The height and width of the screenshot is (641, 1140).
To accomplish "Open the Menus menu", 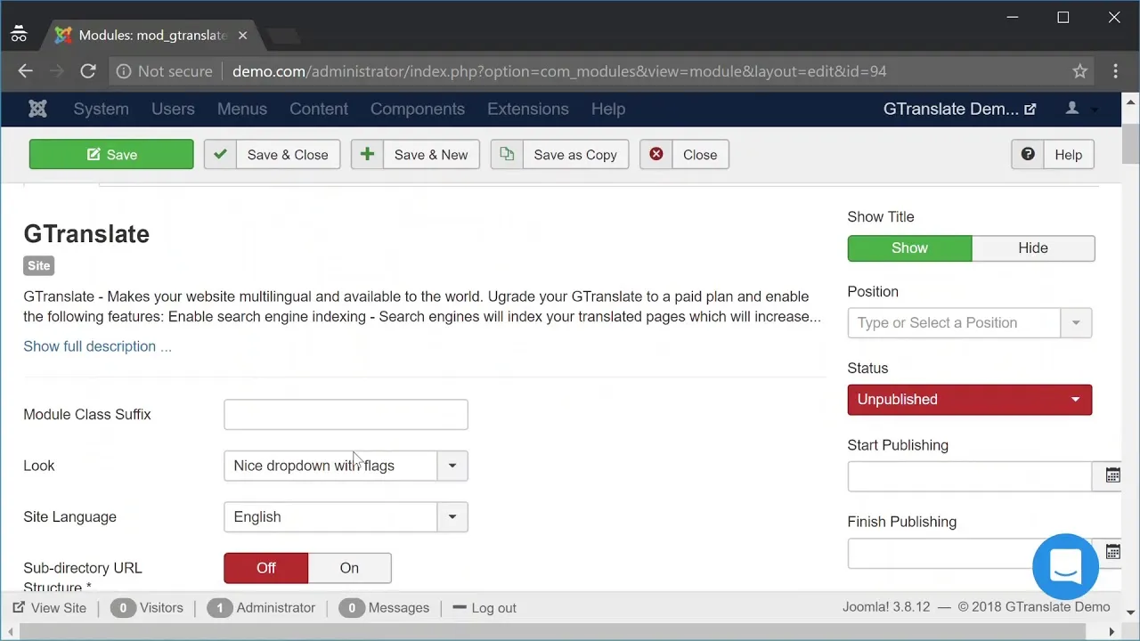I will (x=242, y=109).
